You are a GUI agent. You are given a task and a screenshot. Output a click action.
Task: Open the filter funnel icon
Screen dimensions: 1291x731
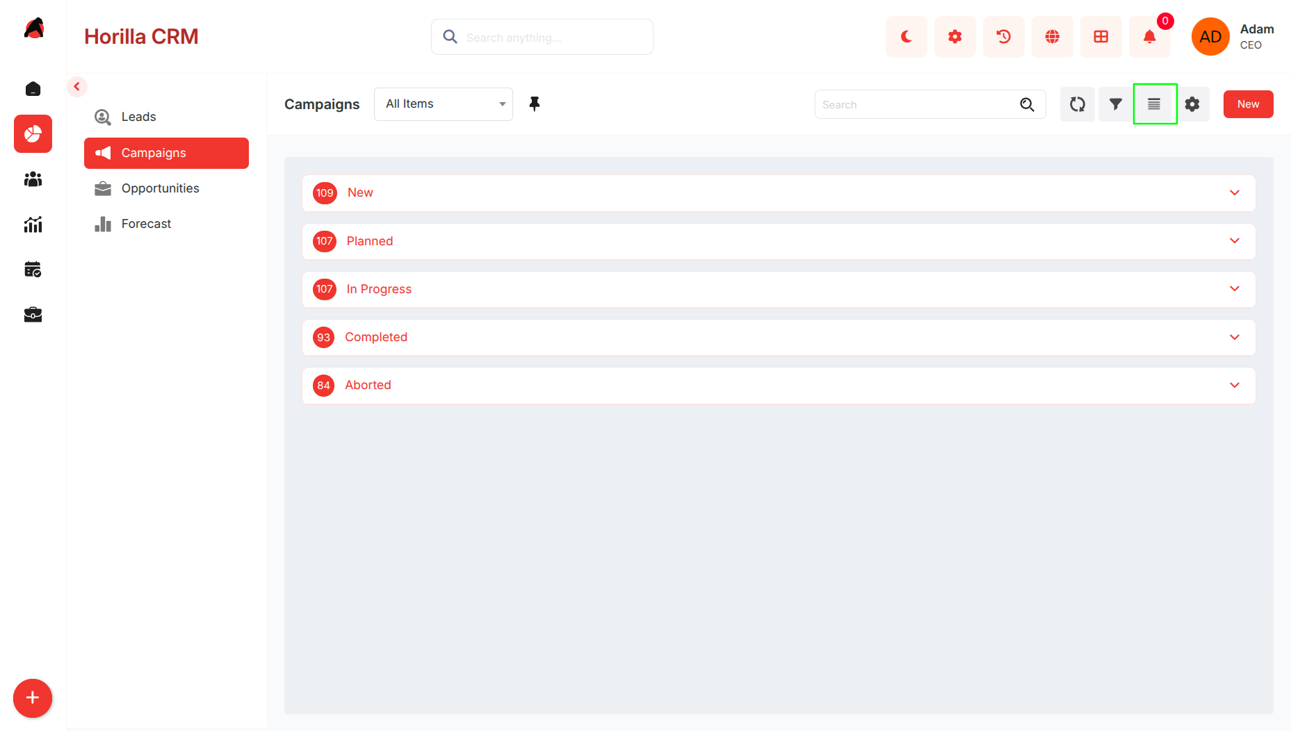(x=1115, y=104)
